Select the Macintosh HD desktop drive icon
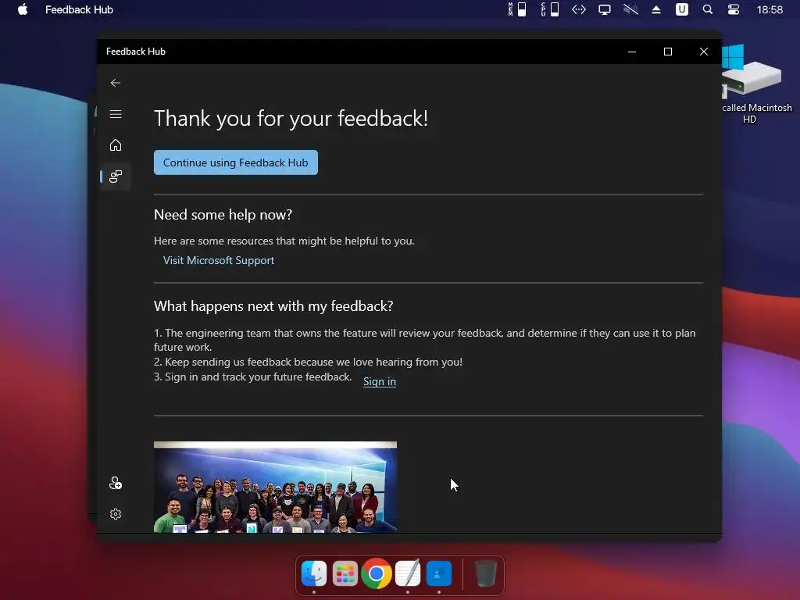 tap(752, 73)
